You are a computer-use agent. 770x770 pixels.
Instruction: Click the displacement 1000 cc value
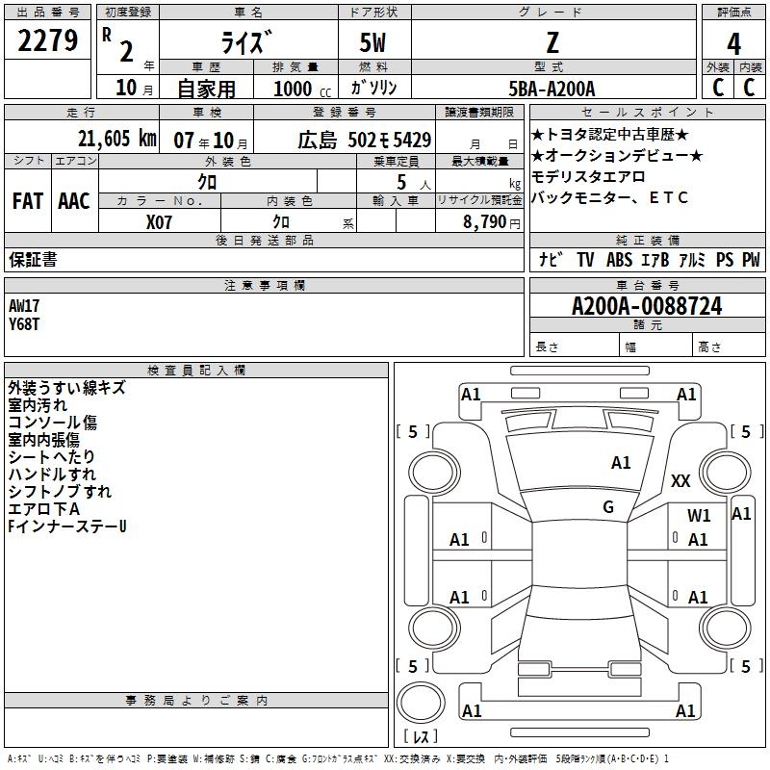point(302,89)
